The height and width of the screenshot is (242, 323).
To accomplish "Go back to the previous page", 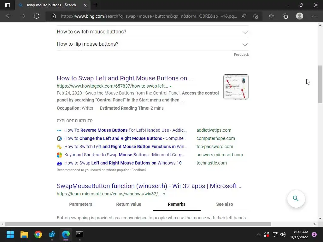I will (x=9, y=16).
